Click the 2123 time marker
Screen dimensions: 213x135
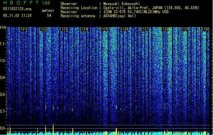pyautogui.click(x=63, y=29)
